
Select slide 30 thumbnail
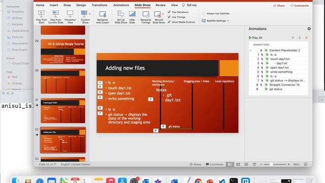point(63,81)
